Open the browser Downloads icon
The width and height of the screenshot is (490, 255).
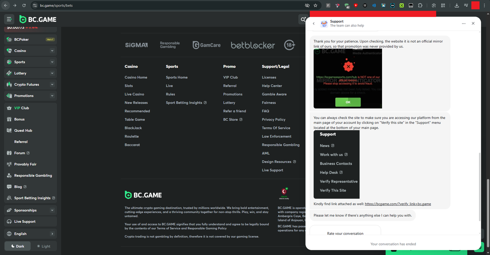point(457,5)
